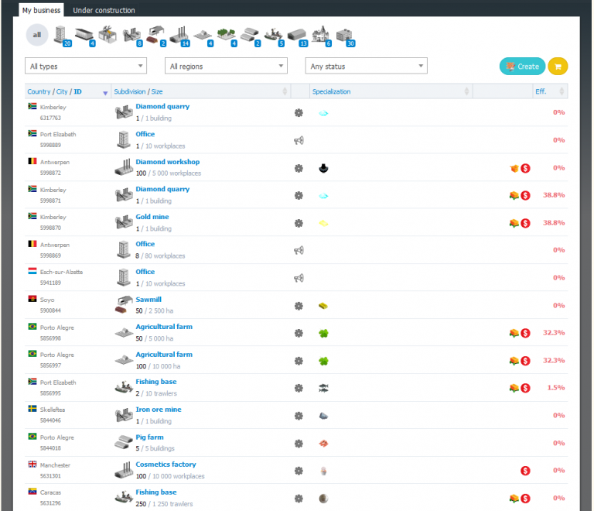
Task: Switch to the Under construction tab
Action: [x=104, y=11]
